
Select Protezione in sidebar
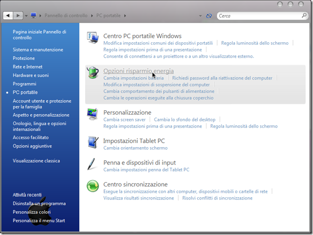point(24,58)
